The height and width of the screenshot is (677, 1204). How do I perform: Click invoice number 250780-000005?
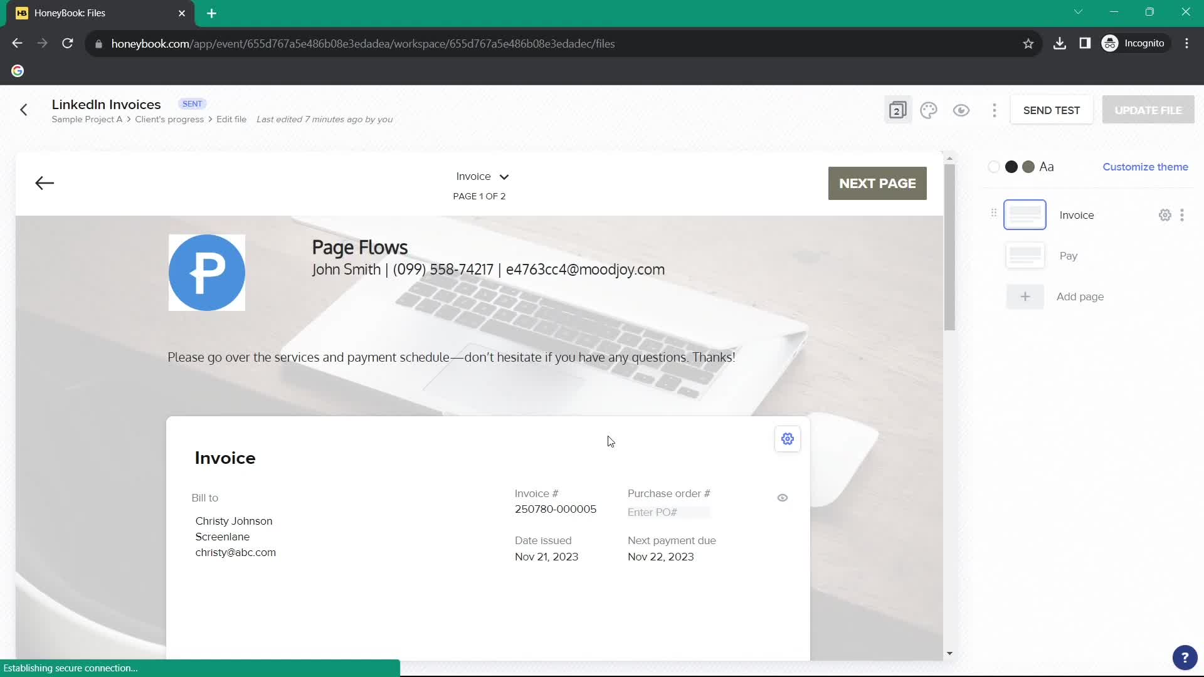556,509
